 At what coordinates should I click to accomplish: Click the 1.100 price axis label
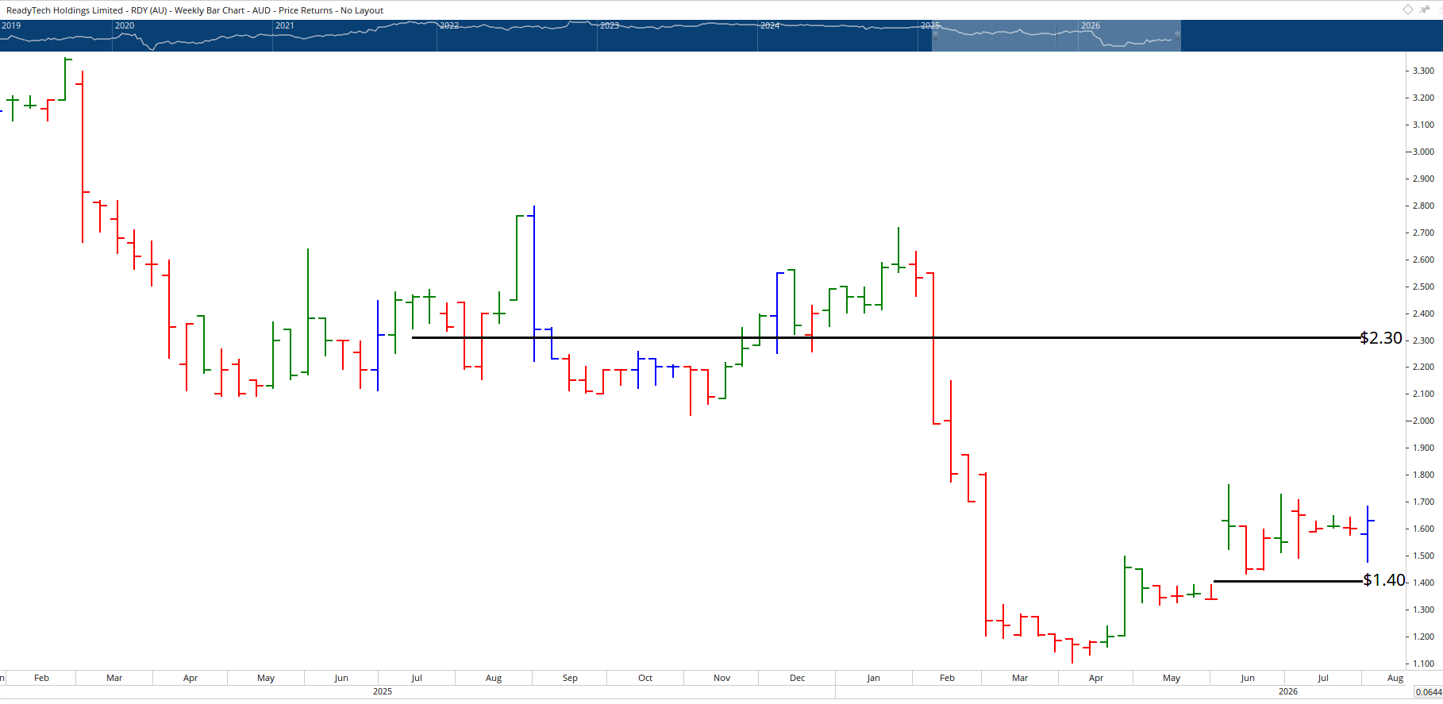click(x=1423, y=664)
